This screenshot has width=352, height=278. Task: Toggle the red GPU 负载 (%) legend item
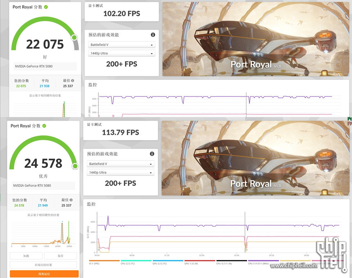coord(200,262)
